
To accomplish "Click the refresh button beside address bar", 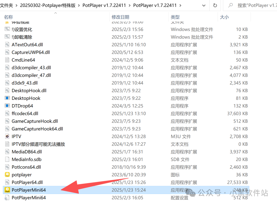I will 215,5.
